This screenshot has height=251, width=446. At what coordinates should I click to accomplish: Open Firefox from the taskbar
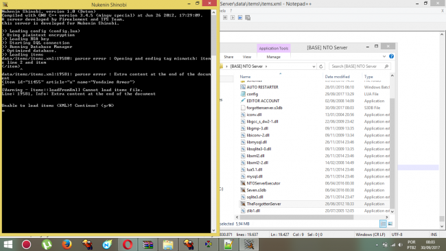(67, 244)
